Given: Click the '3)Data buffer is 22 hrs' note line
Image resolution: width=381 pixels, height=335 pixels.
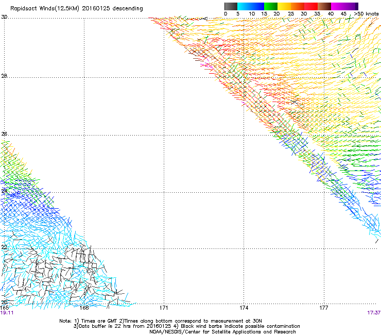Looking at the screenshot, I should (x=186, y=326).
